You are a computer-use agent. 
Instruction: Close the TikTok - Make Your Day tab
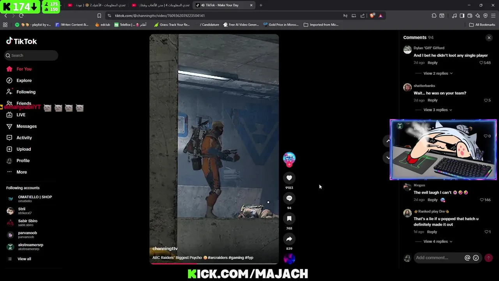pyautogui.click(x=251, y=5)
